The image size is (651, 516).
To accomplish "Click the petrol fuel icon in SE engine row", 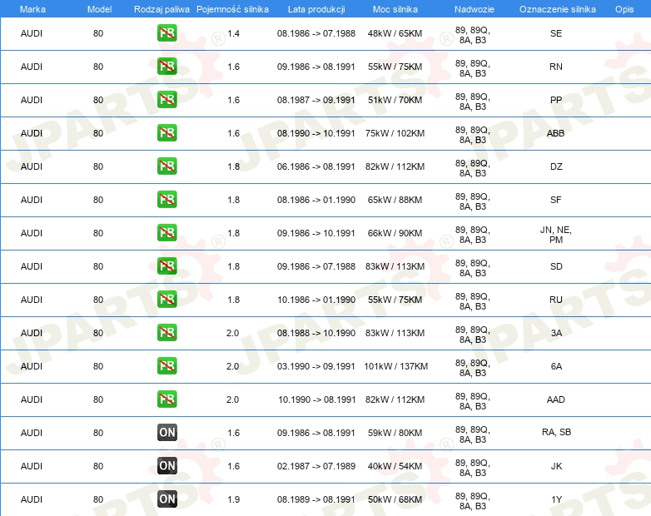I will [x=166, y=33].
